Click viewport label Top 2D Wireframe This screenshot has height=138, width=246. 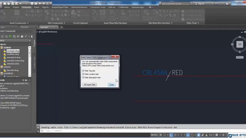click(x=47, y=32)
